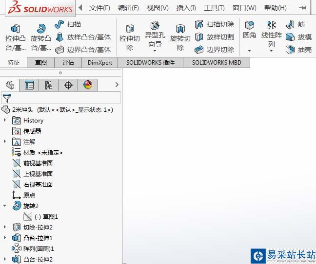Click the Swept Cut (扫描切除) tool
The image size is (316, 264).
click(x=215, y=24)
